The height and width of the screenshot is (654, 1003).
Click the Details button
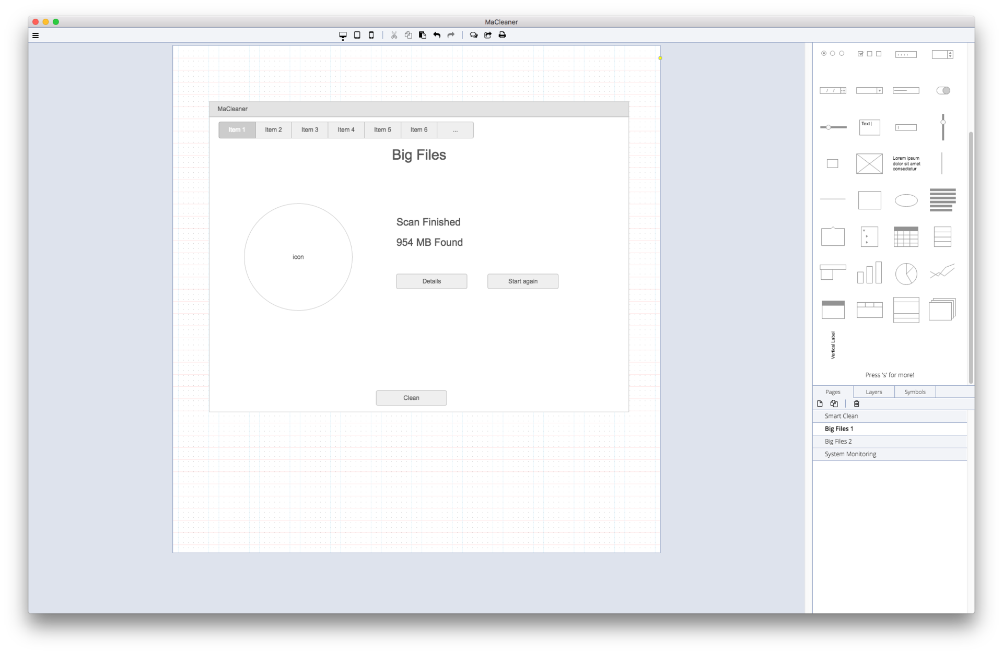point(432,281)
